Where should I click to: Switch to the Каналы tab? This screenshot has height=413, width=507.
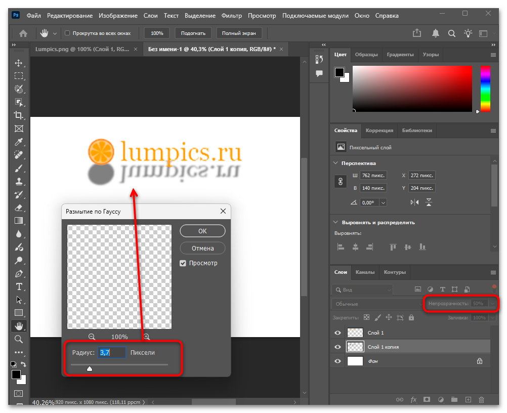point(365,272)
